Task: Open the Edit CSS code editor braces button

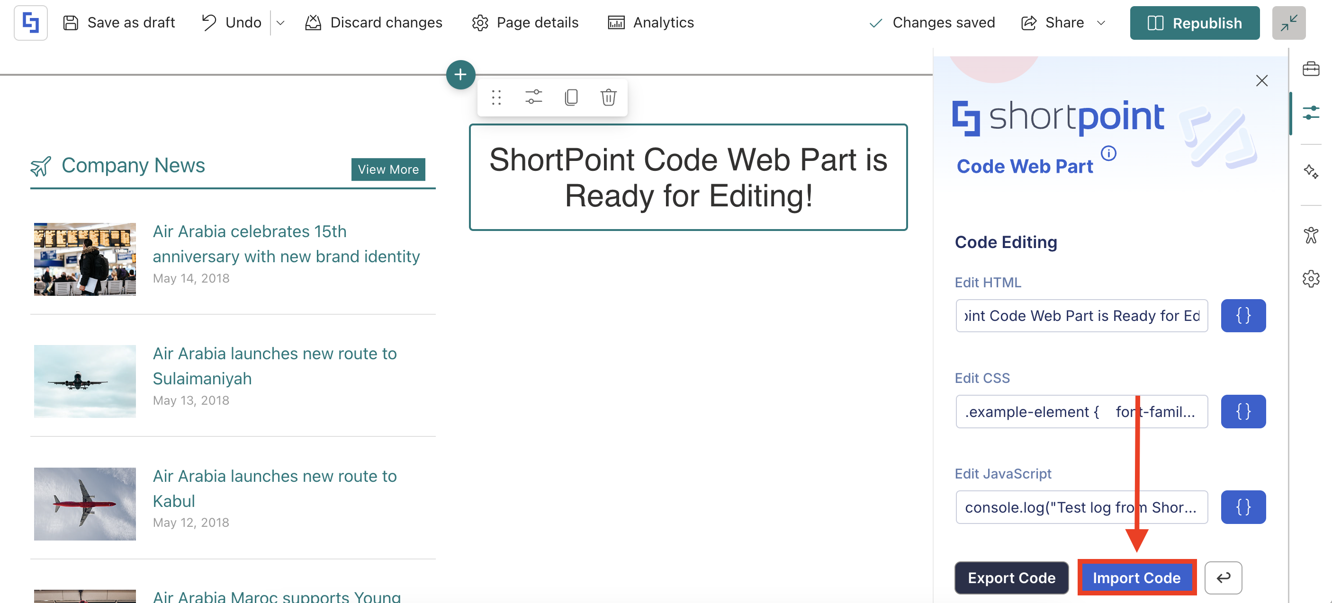Action: pos(1242,411)
